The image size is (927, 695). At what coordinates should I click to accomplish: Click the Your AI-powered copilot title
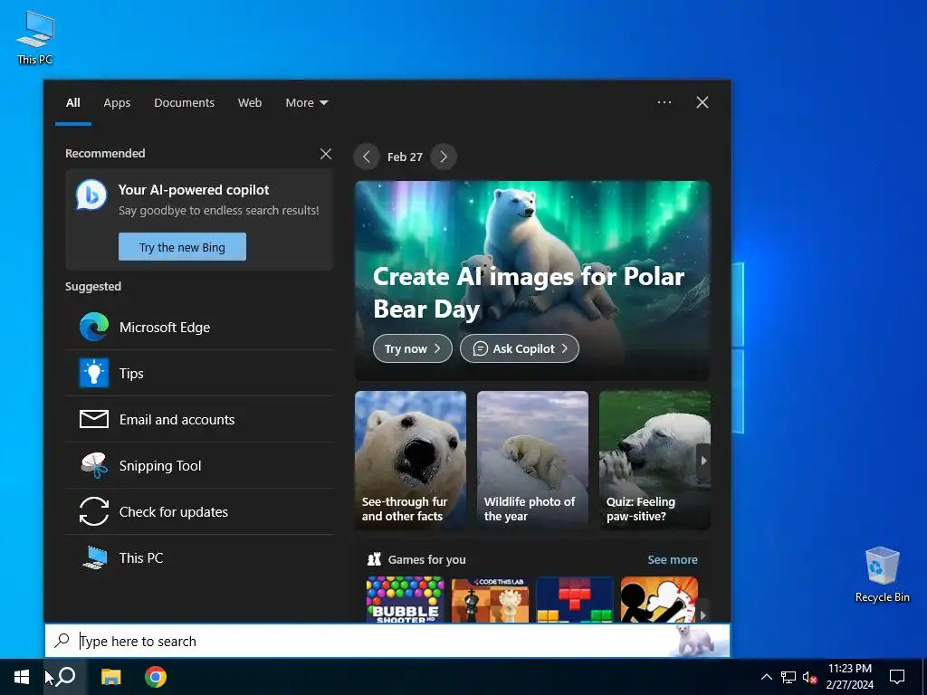click(x=194, y=190)
